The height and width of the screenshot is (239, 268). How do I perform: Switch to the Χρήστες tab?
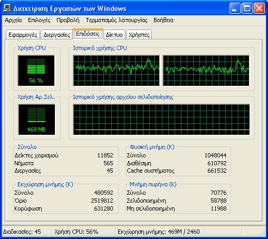coord(139,35)
